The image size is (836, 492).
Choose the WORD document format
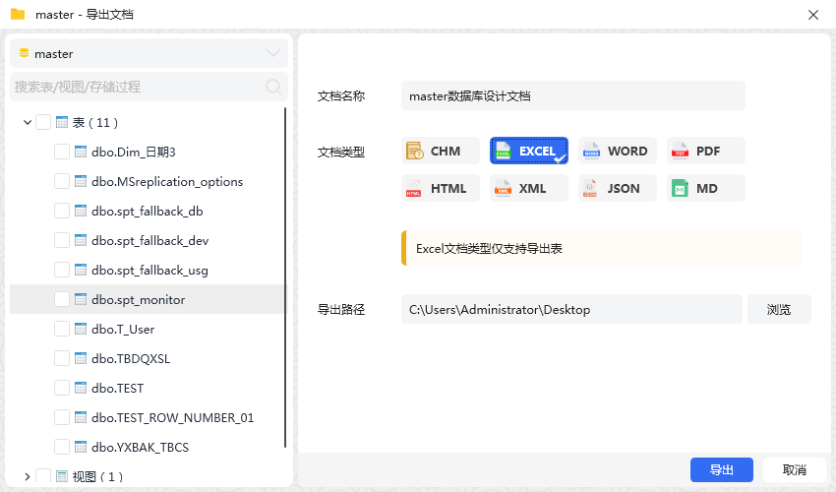[x=618, y=151]
